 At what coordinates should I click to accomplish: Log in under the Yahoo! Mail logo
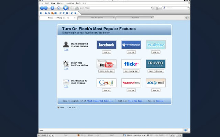(x=131, y=90)
